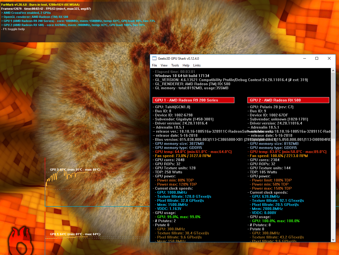Click the GPU: Polaris 20 (rev: C7) line
The height and width of the screenshot is (255, 339).
coord(270,107)
